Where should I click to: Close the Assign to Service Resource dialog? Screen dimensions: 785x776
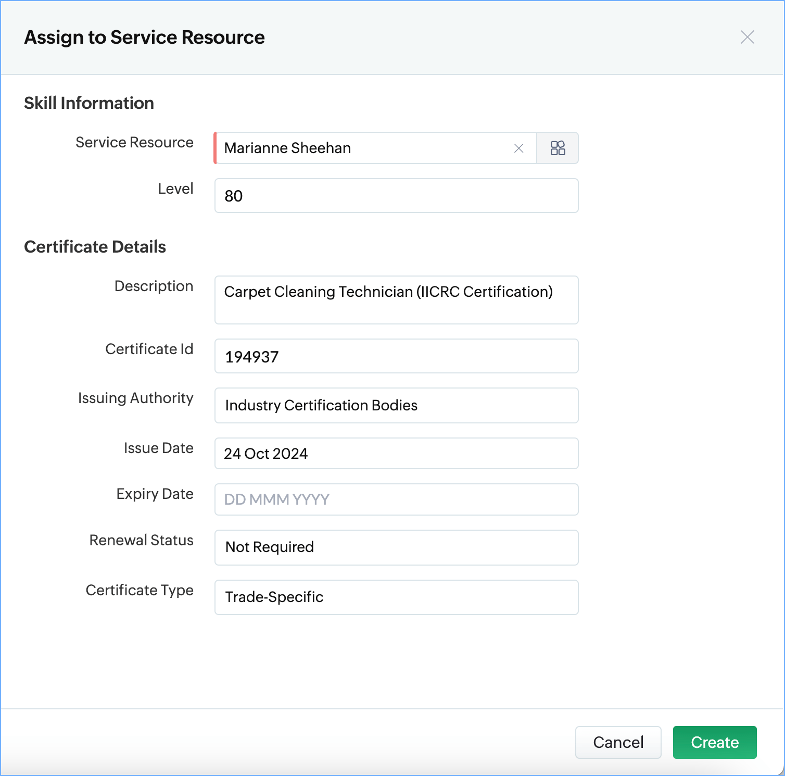(747, 37)
